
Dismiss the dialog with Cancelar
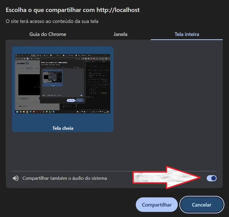point(201,205)
